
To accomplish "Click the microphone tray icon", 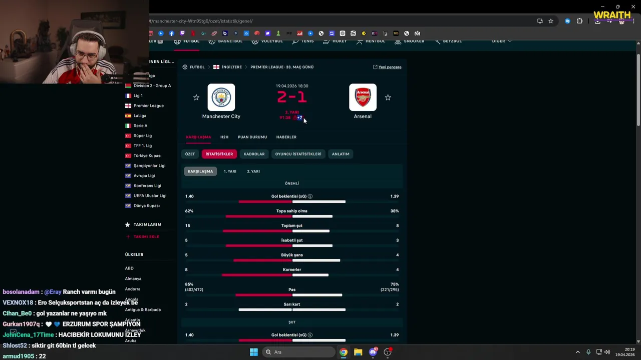I will pos(588,352).
